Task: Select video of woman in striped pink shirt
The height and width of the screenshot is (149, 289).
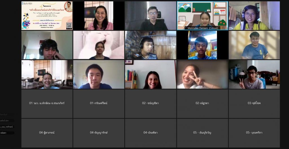Action: [x=98, y=16]
